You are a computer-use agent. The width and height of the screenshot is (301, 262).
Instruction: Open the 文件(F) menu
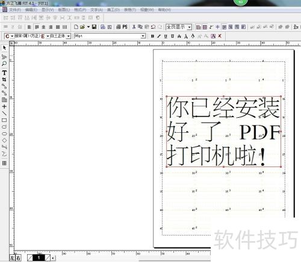click(x=14, y=10)
